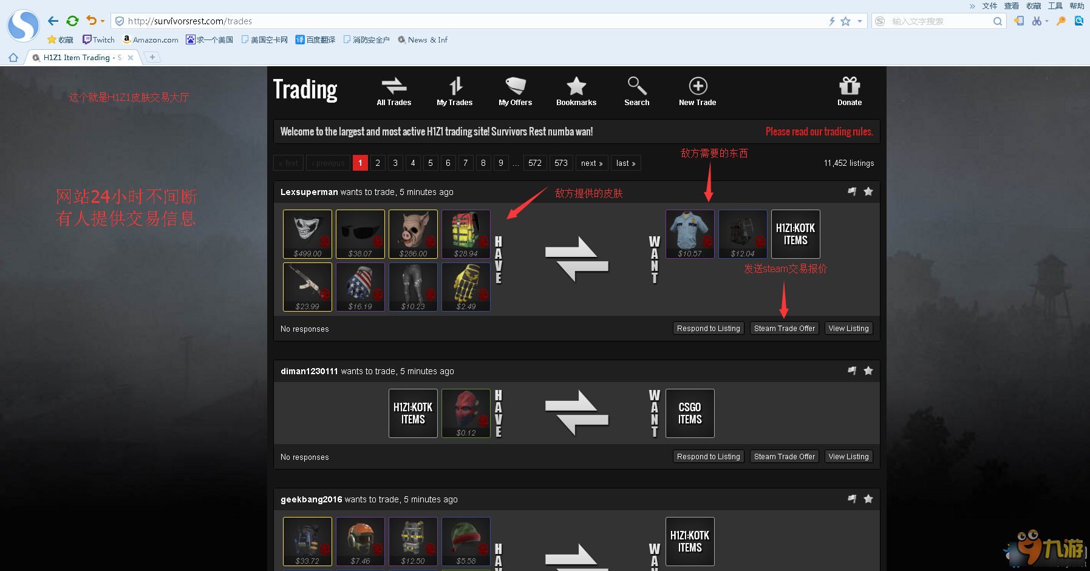The height and width of the screenshot is (571, 1090).
Task: Click the key password manager icon
Action: (1061, 21)
